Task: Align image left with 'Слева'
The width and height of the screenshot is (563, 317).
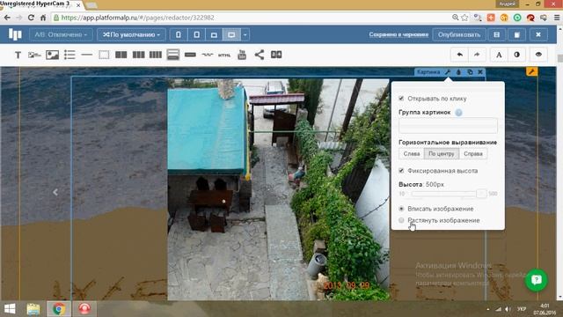Action: [412, 153]
